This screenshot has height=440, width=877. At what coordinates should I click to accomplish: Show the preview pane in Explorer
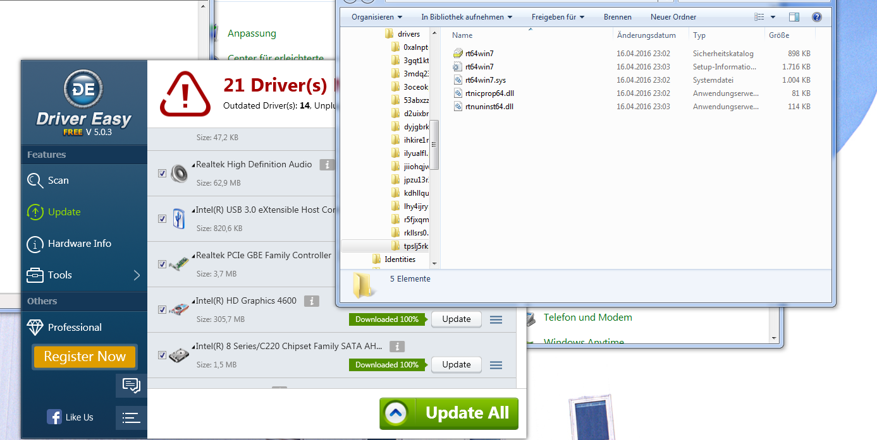[x=795, y=17]
